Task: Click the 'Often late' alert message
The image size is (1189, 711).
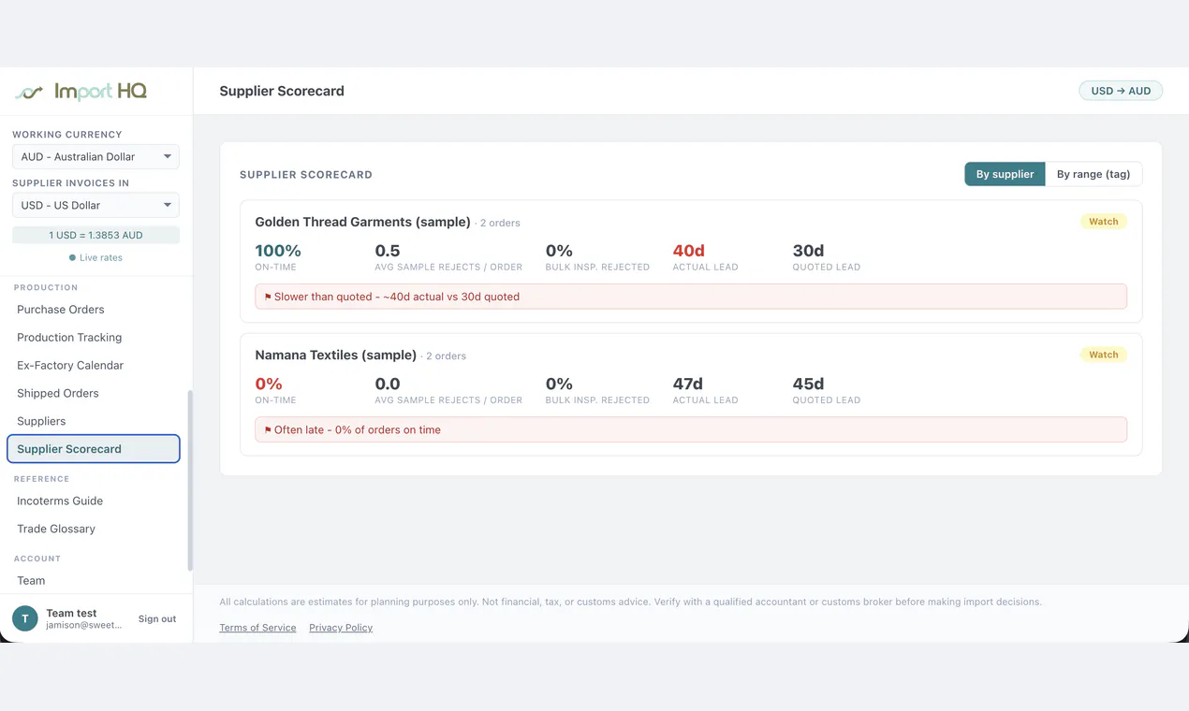Action: coord(691,429)
